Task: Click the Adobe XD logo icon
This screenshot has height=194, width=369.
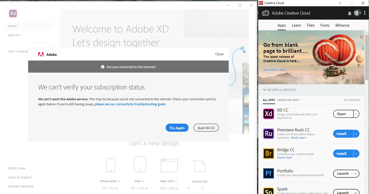Action: (13, 13)
